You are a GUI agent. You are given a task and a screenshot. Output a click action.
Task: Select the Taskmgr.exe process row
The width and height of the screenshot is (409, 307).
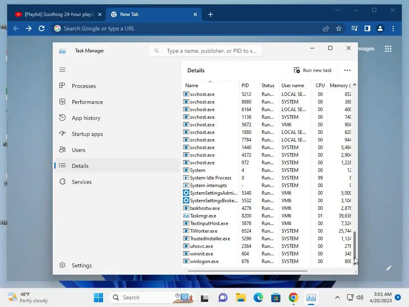pyautogui.click(x=267, y=215)
